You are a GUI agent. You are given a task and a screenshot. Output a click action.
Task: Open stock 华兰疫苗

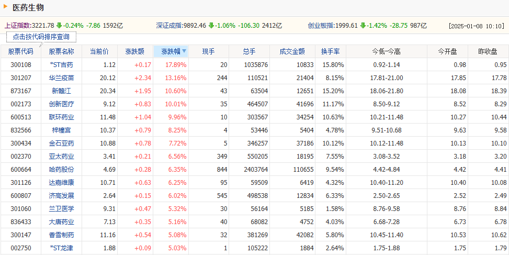tap(62, 78)
